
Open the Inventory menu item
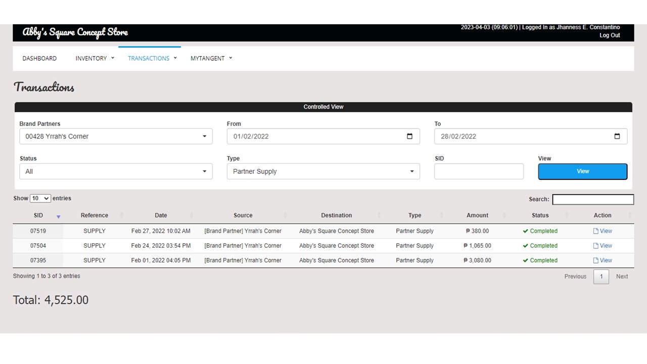(x=91, y=59)
